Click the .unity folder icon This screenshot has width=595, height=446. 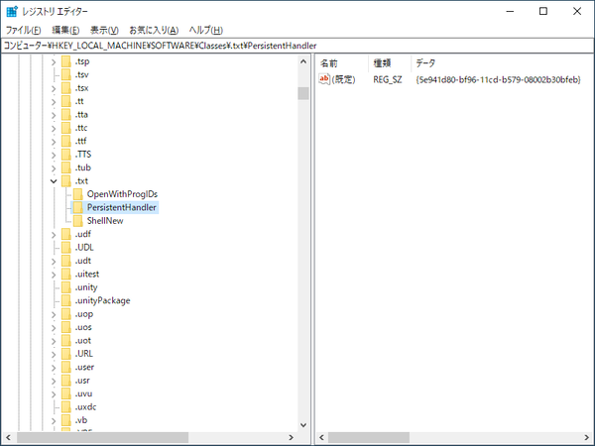click(x=66, y=287)
